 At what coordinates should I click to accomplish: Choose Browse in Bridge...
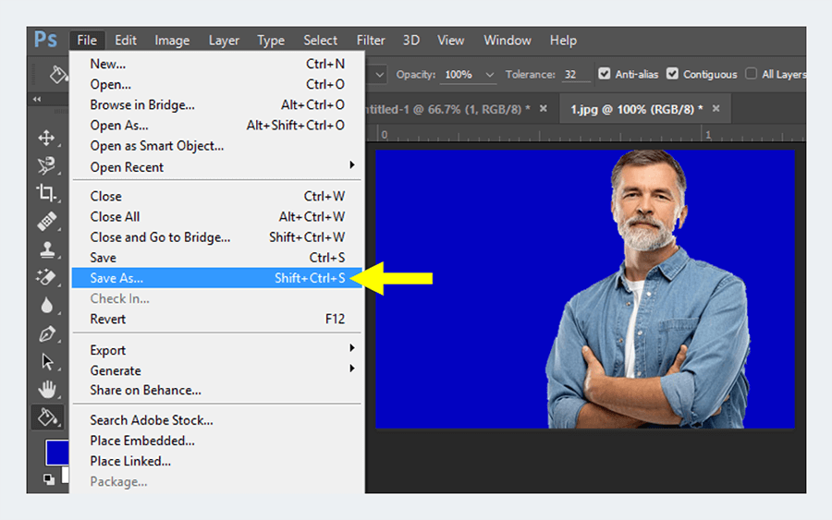pyautogui.click(x=217, y=105)
